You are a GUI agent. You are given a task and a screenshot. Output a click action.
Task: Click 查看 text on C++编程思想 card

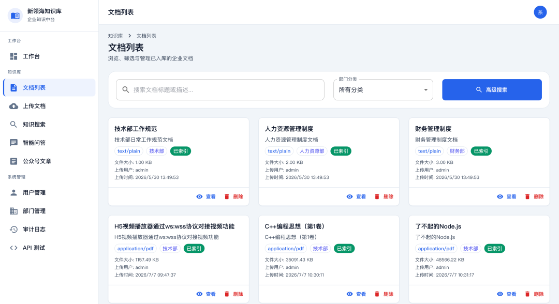click(x=361, y=294)
